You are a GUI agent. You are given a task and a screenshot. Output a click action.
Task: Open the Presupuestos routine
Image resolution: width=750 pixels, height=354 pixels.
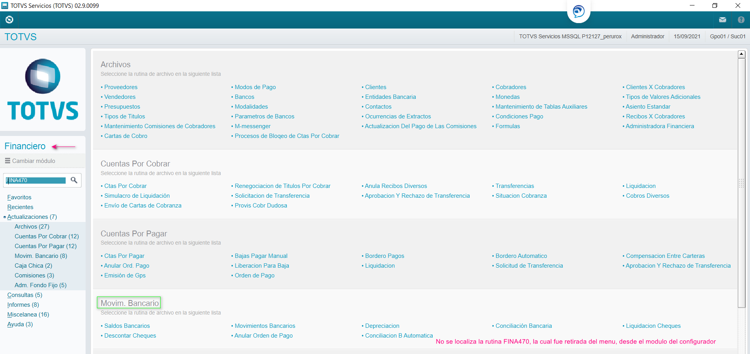[x=122, y=107]
